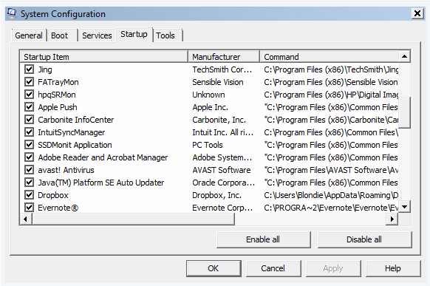Image resolution: width=430 pixels, height=286 pixels.
Task: Disable hpqSRMon startup checkbox
Action: click(x=29, y=95)
